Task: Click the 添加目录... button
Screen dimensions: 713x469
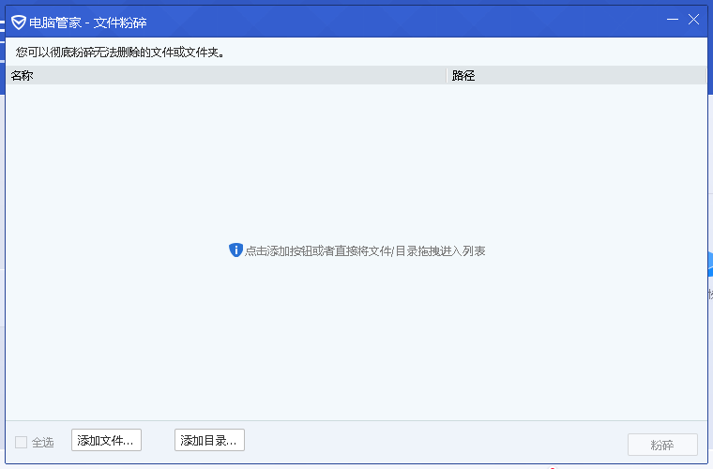Action: (x=209, y=440)
